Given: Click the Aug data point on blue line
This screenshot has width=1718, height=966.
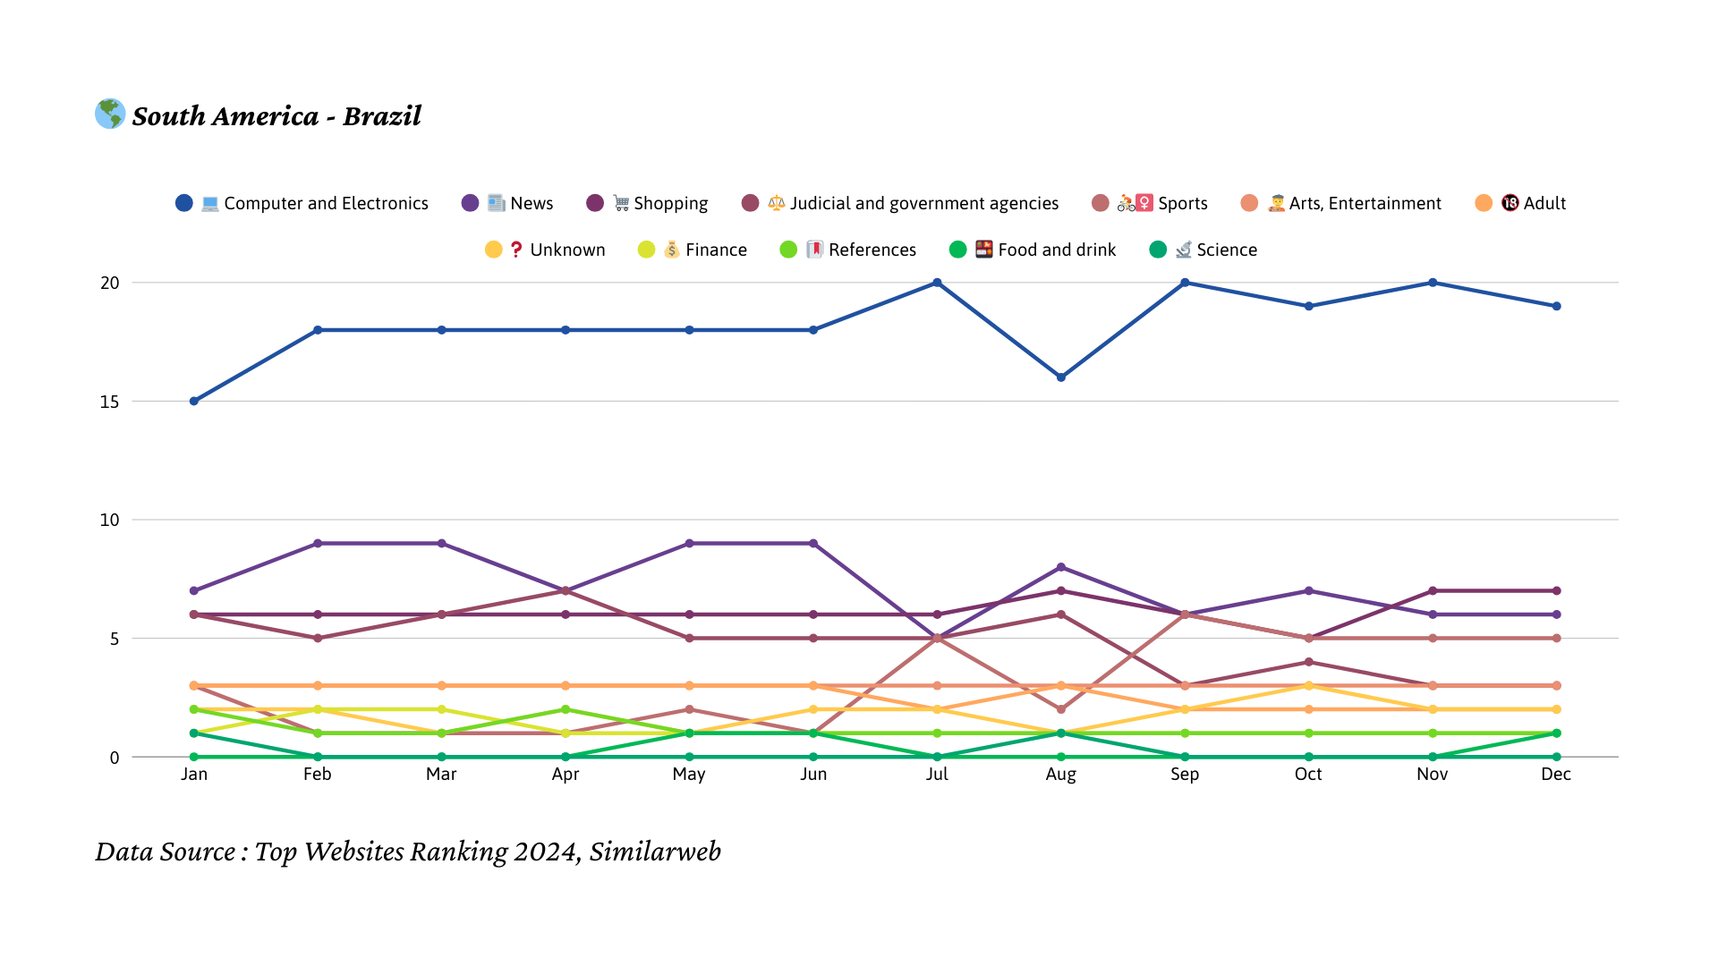Looking at the screenshot, I should point(1061,377).
